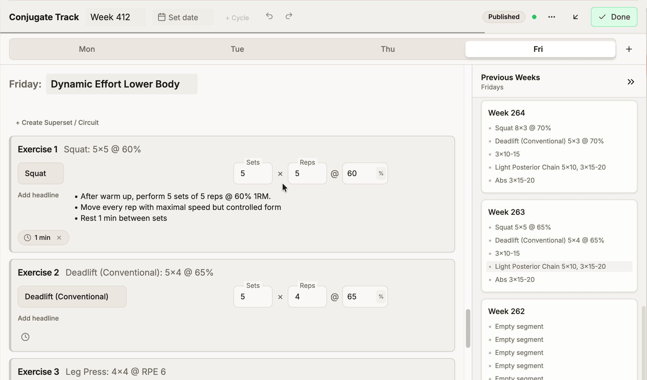Toggle the % unit on Squat

coord(381,173)
